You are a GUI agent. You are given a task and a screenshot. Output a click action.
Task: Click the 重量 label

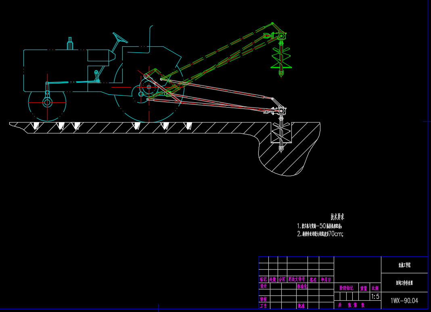tap(364, 288)
